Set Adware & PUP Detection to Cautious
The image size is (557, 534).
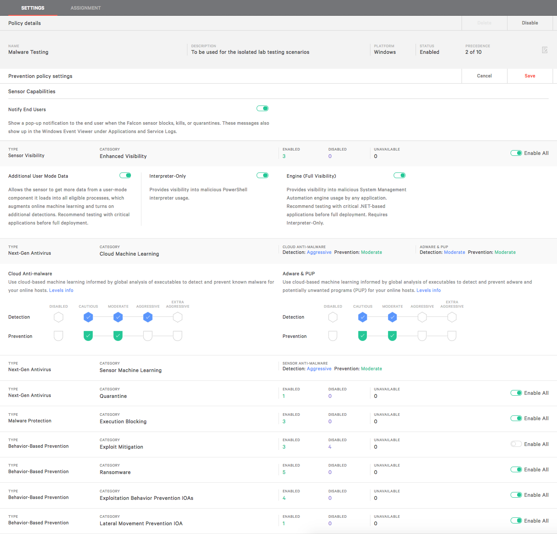pos(363,317)
